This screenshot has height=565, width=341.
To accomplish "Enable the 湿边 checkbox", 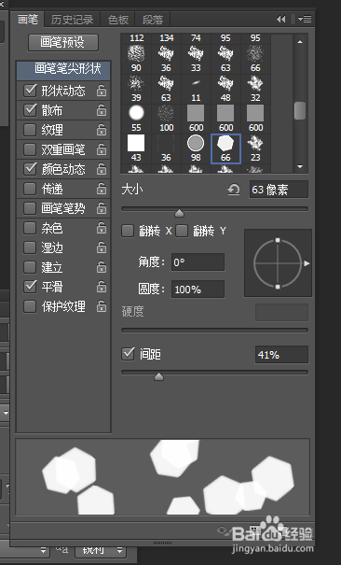I will click(30, 247).
